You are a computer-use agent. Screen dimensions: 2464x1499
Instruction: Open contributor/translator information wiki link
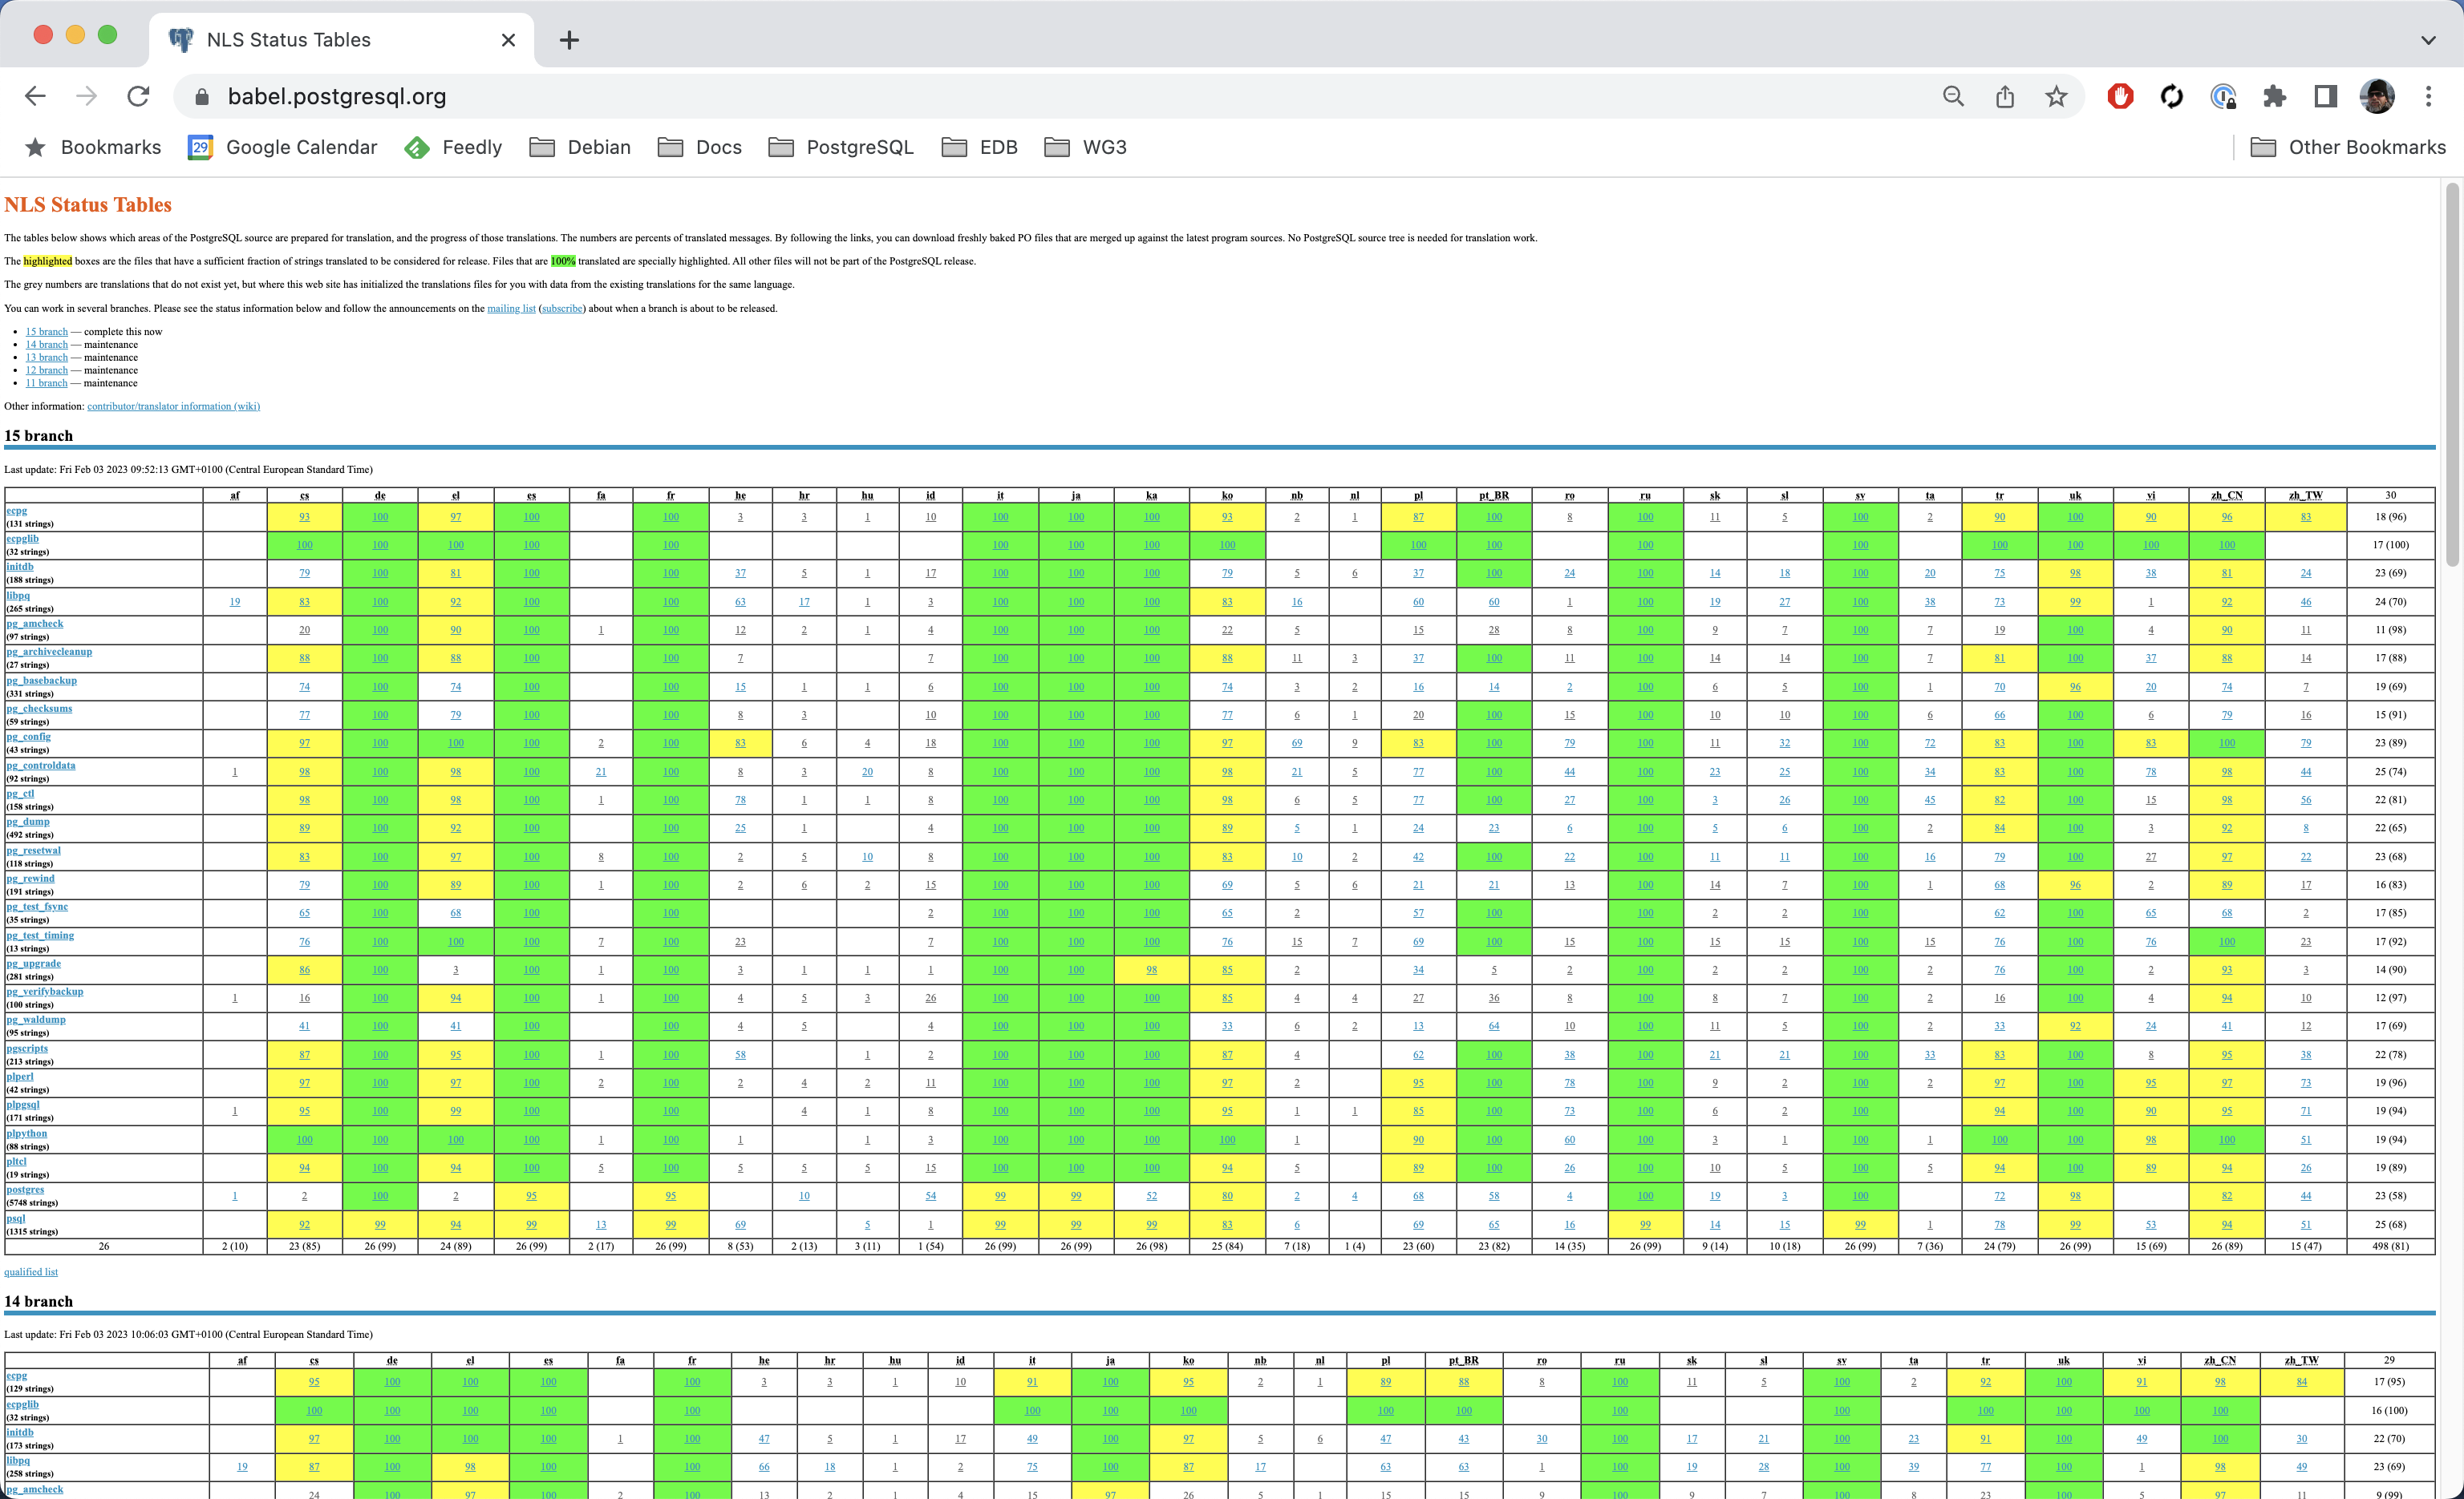(173, 406)
